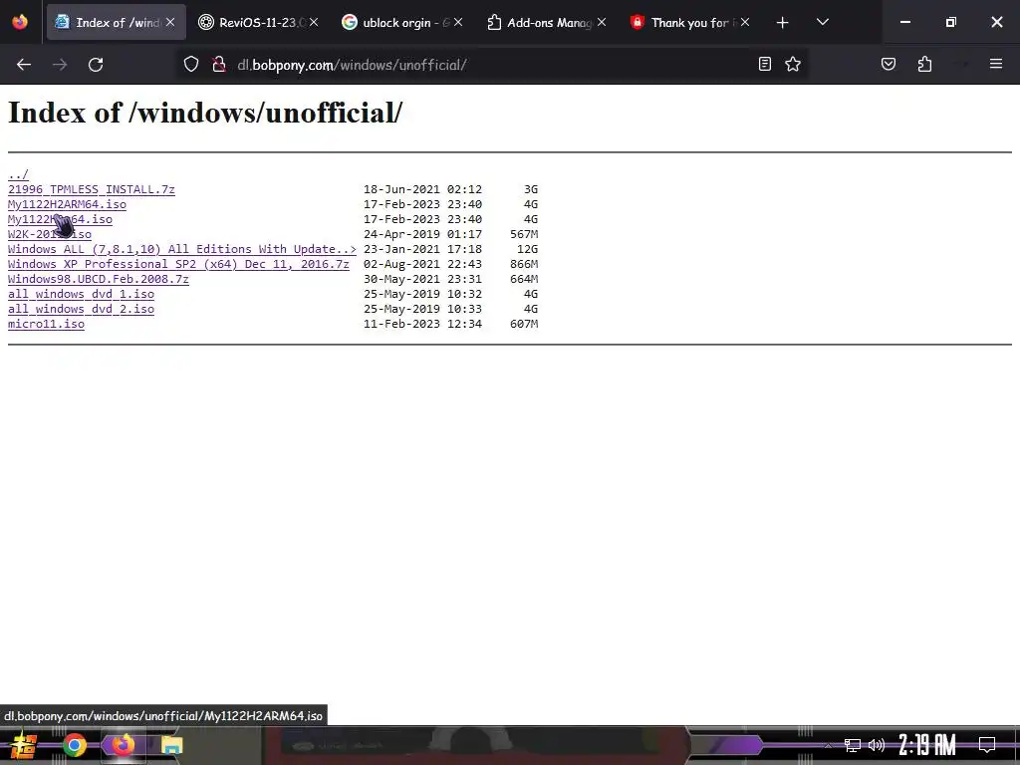Screen dimensions: 1020x765
Task: Close the Thank you for tab
Action: pos(745,22)
